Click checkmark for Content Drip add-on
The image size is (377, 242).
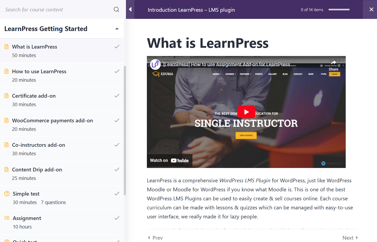117,170
